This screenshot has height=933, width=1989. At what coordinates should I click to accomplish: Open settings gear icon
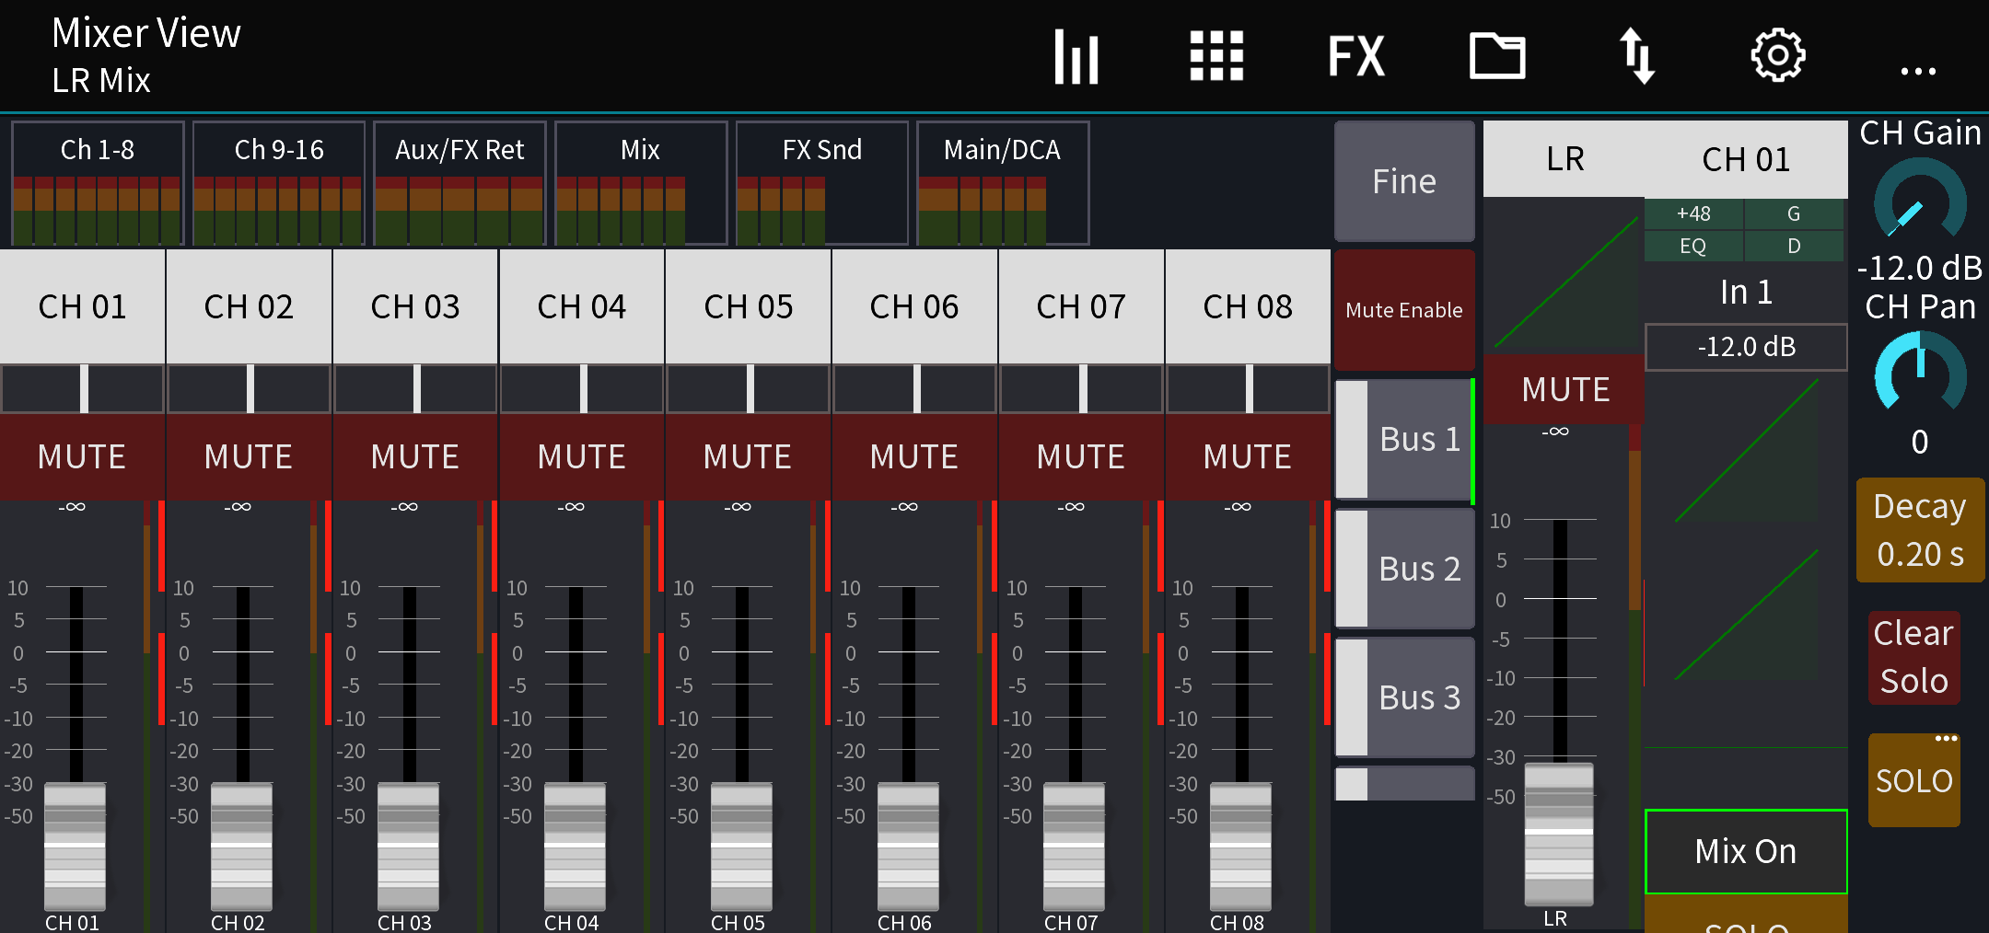1777,57
